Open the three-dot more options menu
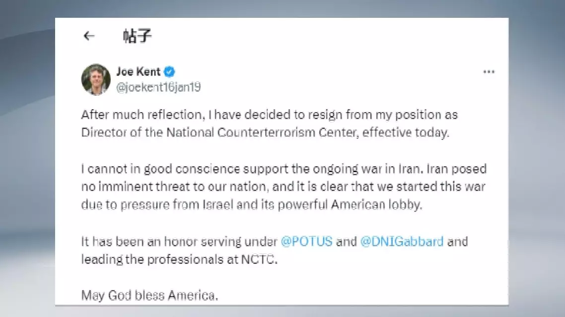 point(489,72)
